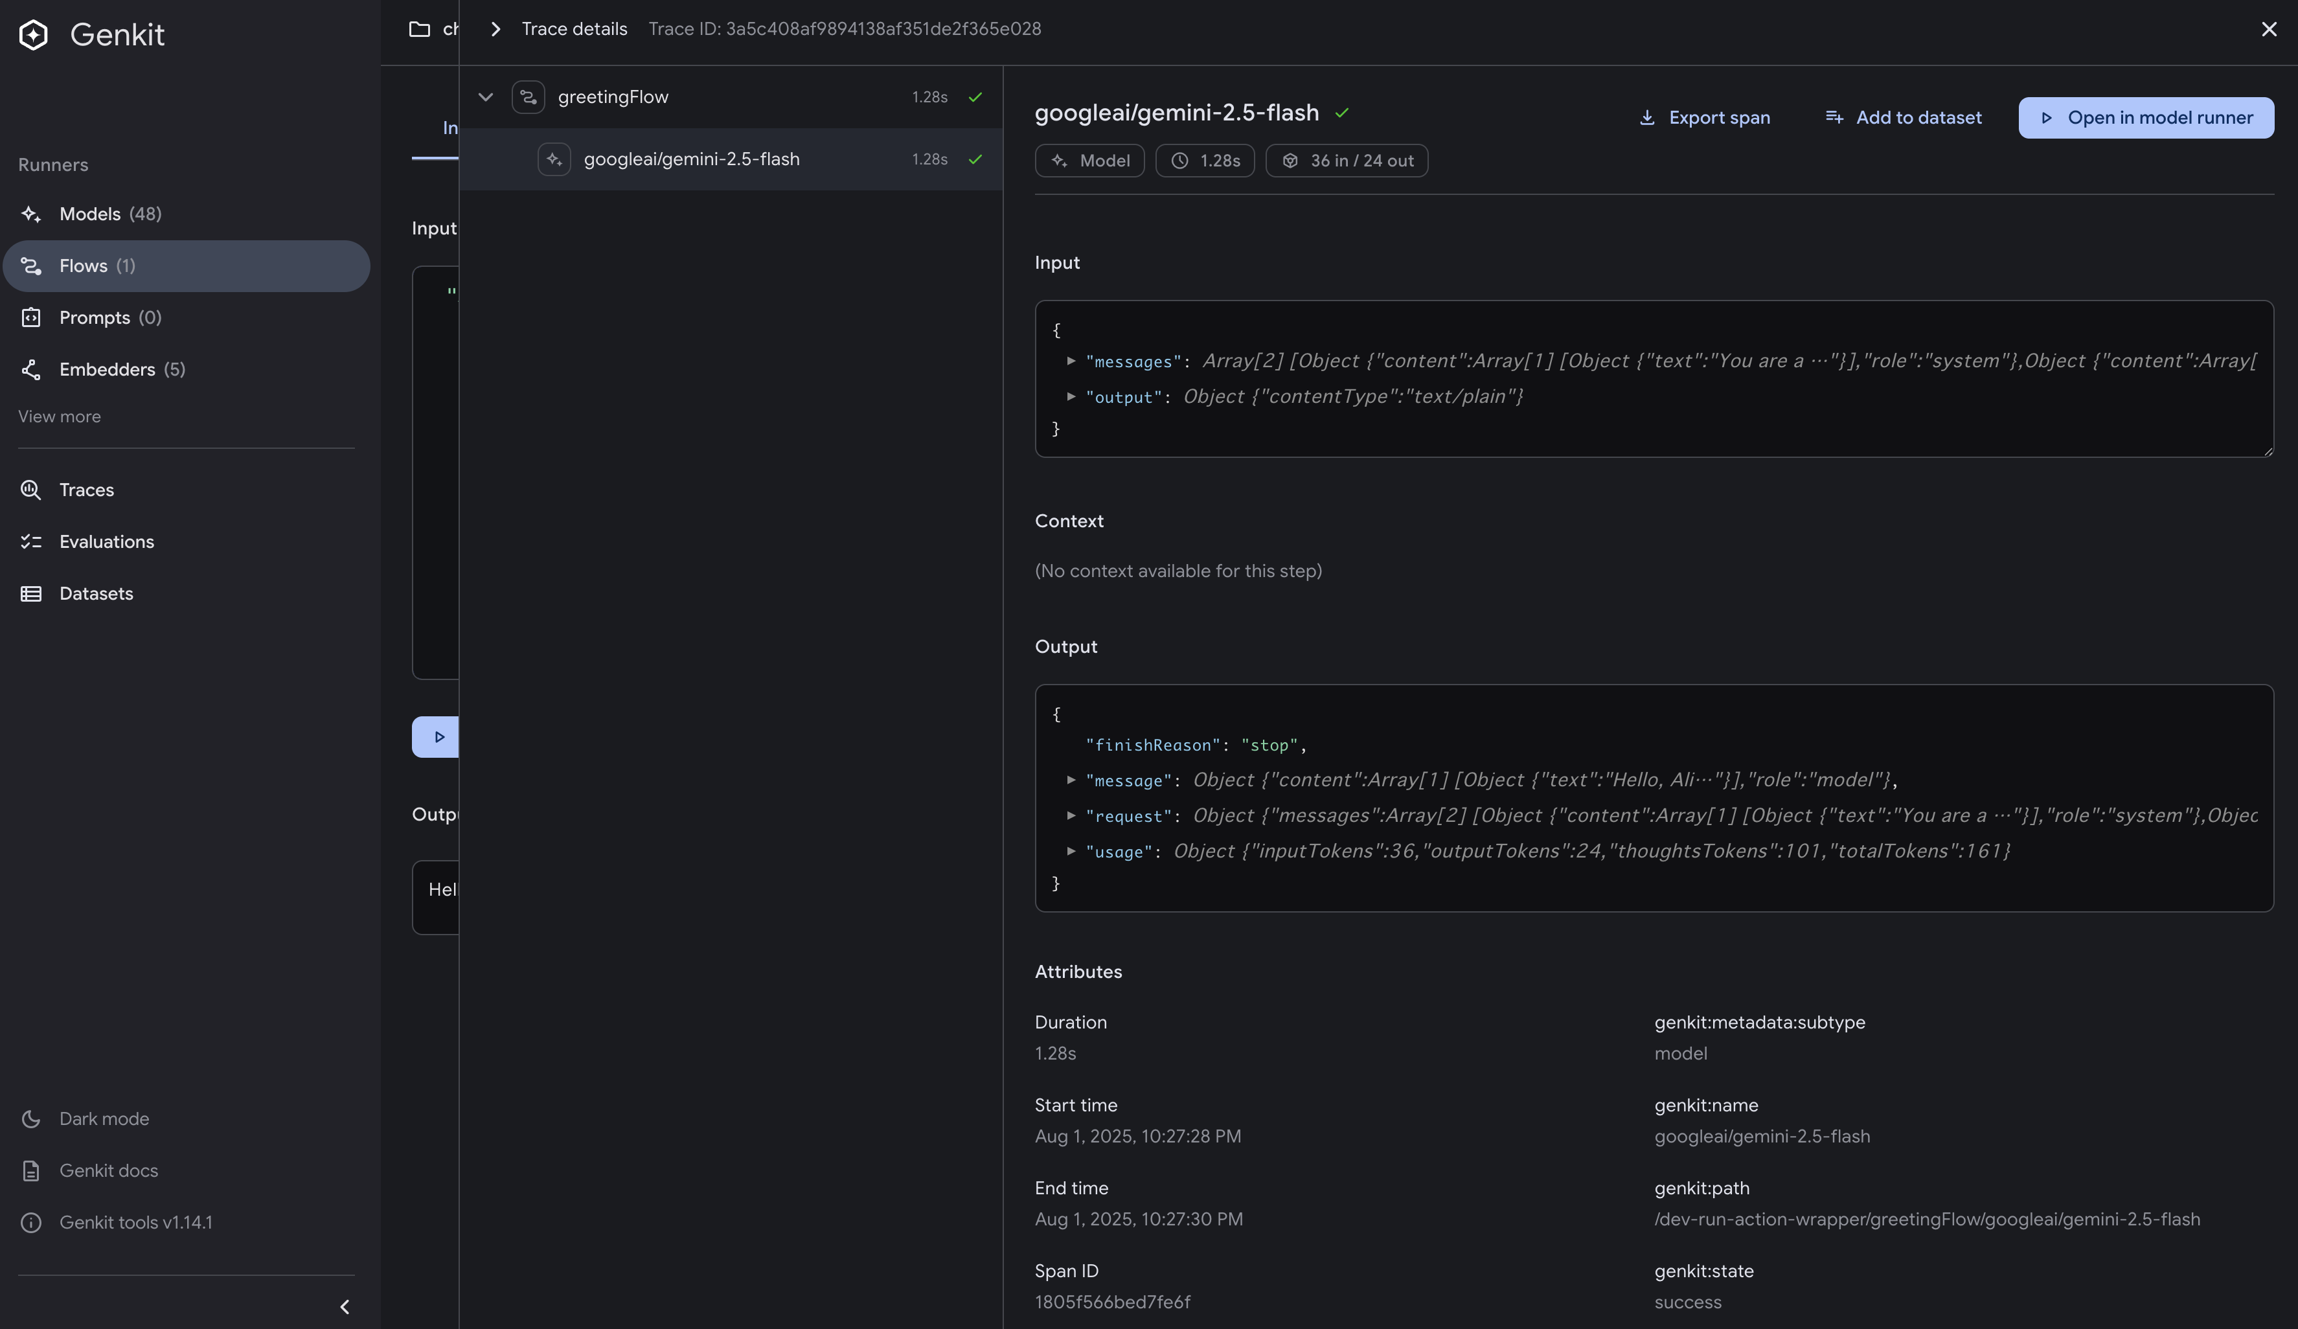2298x1329 pixels.
Task: Select the googleai/gemini-2.5-flash span row
Action: [x=731, y=159]
